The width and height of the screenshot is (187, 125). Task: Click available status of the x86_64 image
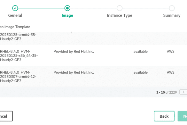coord(140,51)
